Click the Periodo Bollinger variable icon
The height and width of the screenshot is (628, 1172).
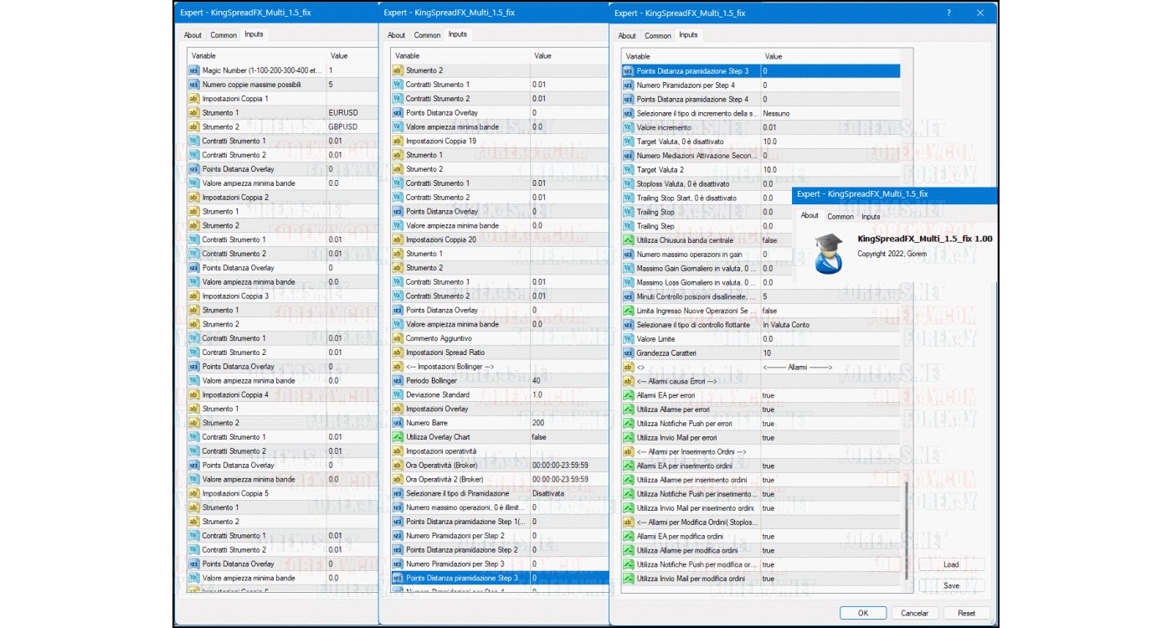[x=398, y=381]
